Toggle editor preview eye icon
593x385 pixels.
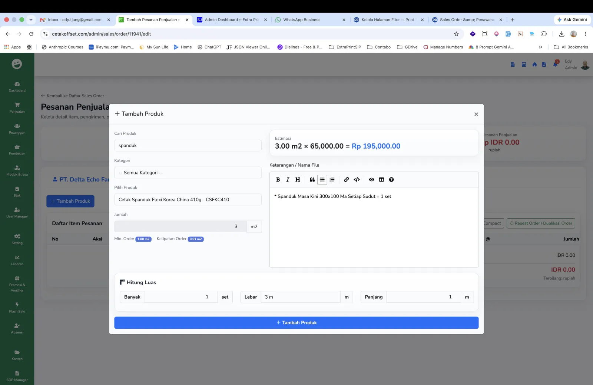(x=371, y=180)
